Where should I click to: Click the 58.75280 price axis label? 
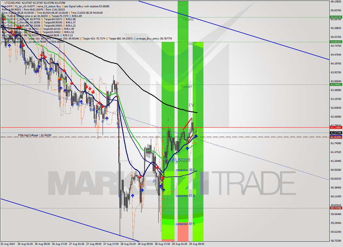click(x=336, y=241)
